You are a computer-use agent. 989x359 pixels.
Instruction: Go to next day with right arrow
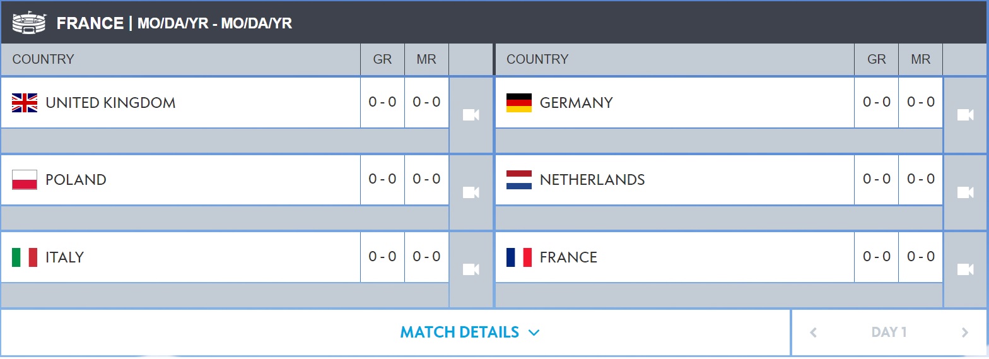pos(964,333)
